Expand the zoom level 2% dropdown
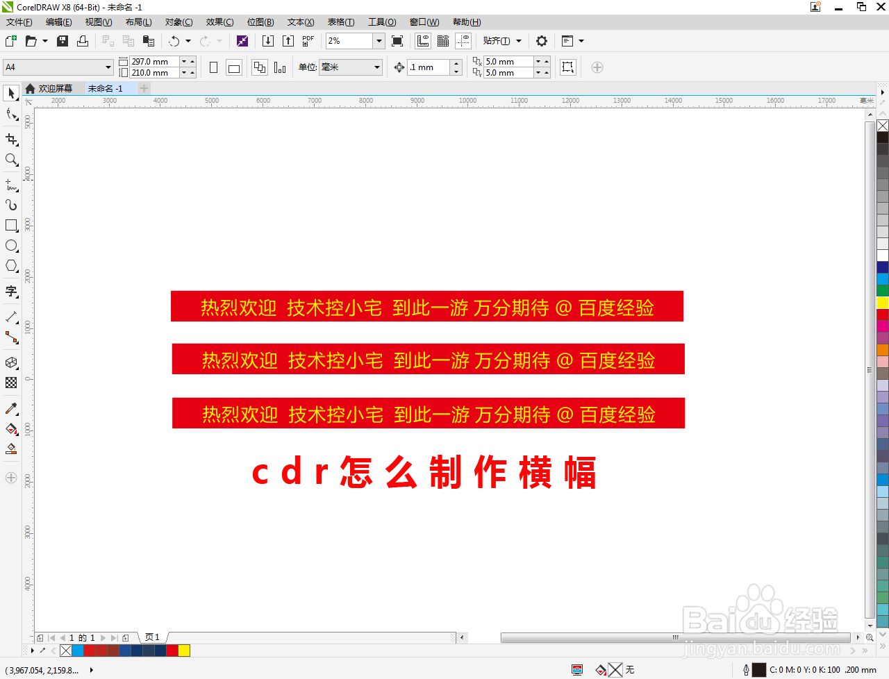889x679 pixels. pyautogui.click(x=379, y=41)
